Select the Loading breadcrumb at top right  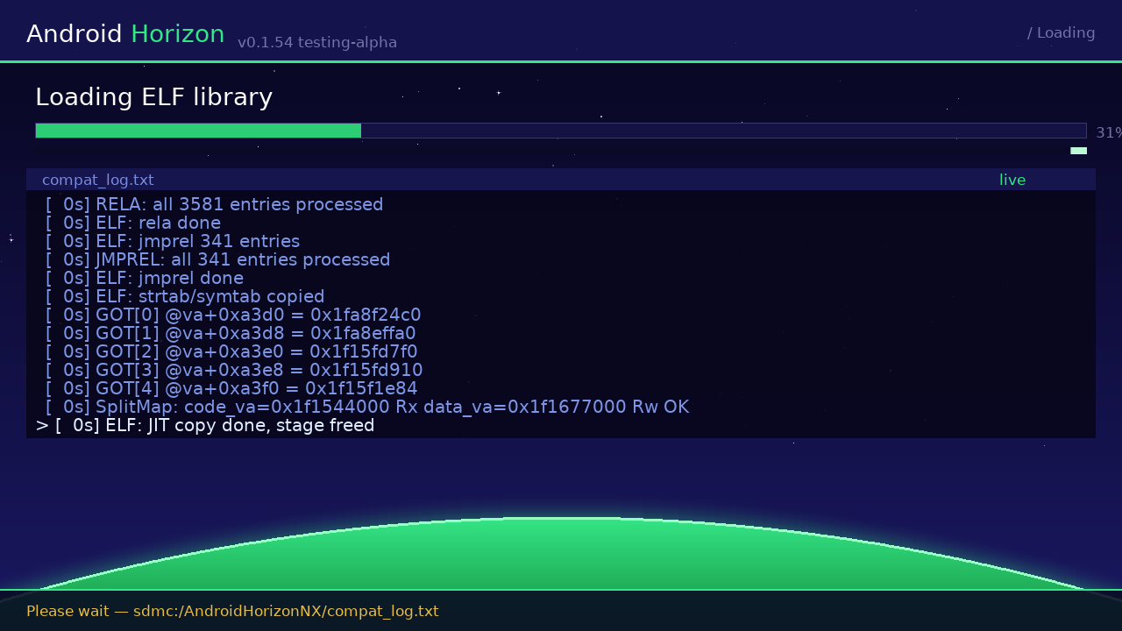(1062, 33)
